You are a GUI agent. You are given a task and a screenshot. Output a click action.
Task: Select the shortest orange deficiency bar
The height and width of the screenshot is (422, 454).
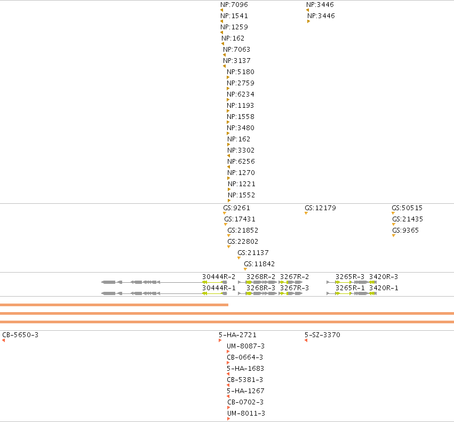(114, 305)
